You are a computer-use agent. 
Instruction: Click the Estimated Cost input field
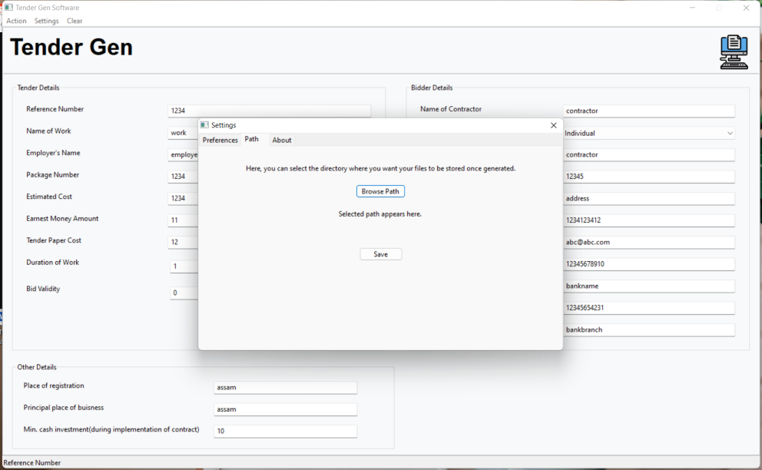183,198
